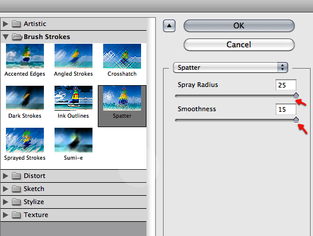Cancel the filter gallery dialog
313x236 pixels.
click(239, 44)
